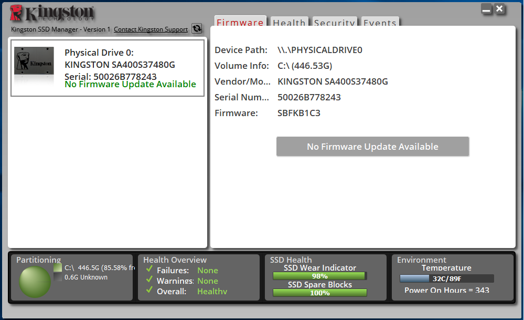Click the Kingston logo at top left
Viewport: 524px width, 320px height.
[x=52, y=13]
